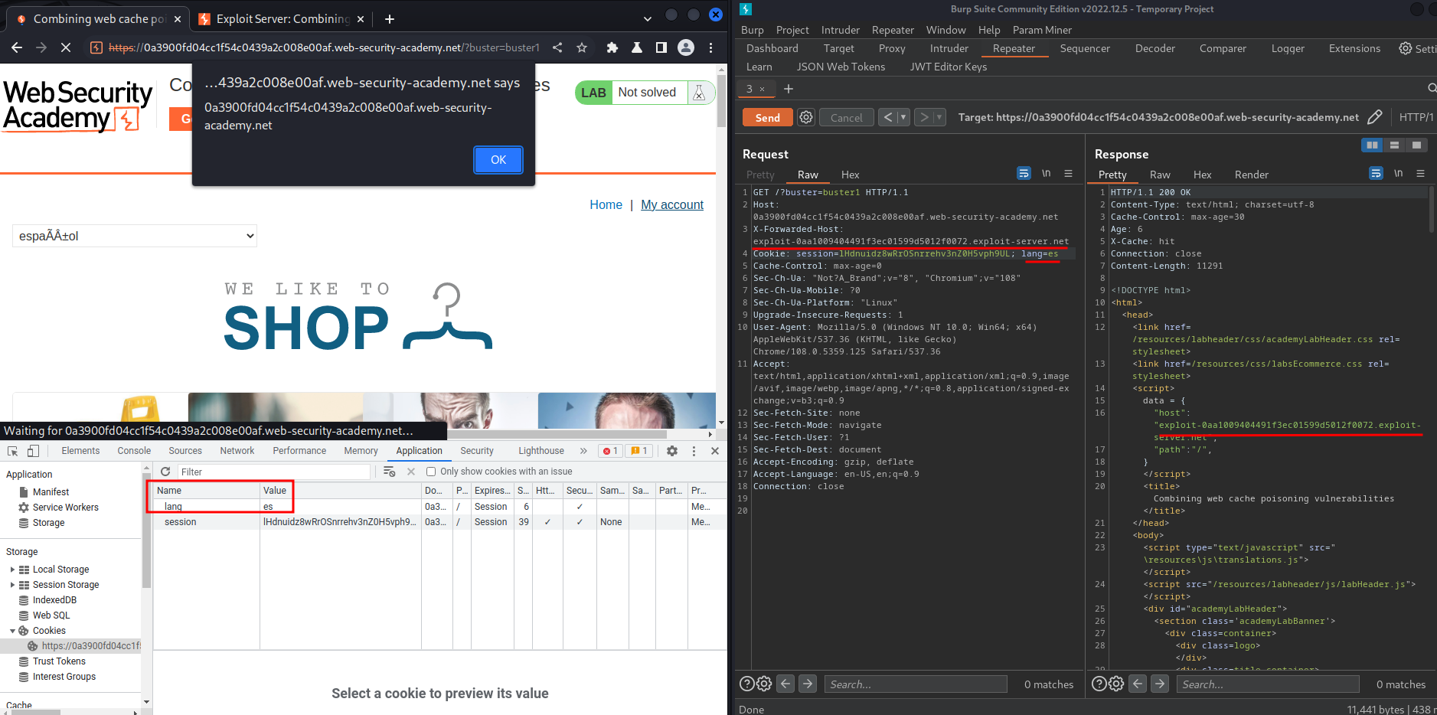Open the DevTools three-dot customize menu

click(x=694, y=451)
